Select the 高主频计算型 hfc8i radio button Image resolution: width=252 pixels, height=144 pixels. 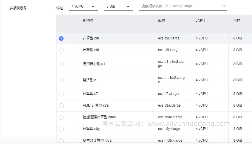coord(61,140)
